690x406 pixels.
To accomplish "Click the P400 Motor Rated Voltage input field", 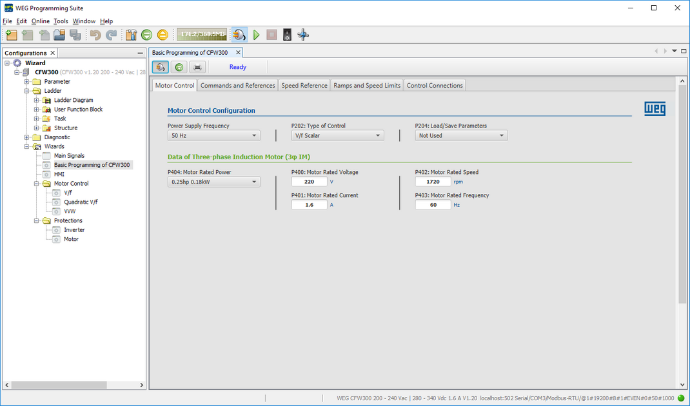I will (309, 182).
